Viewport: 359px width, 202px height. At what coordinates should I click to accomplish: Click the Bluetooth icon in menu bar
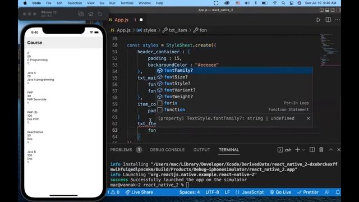[256, 3]
